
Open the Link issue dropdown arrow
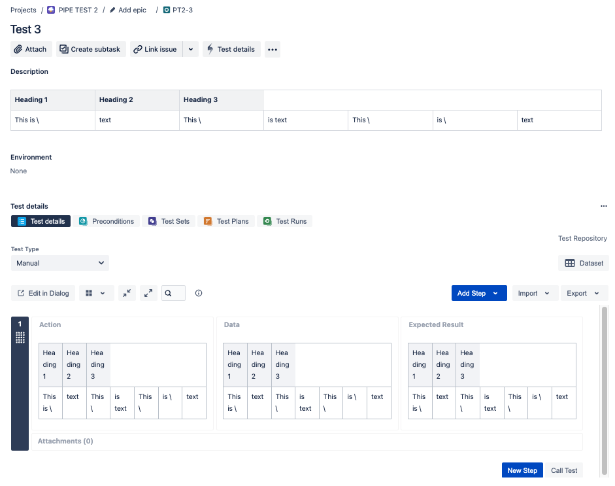[190, 49]
